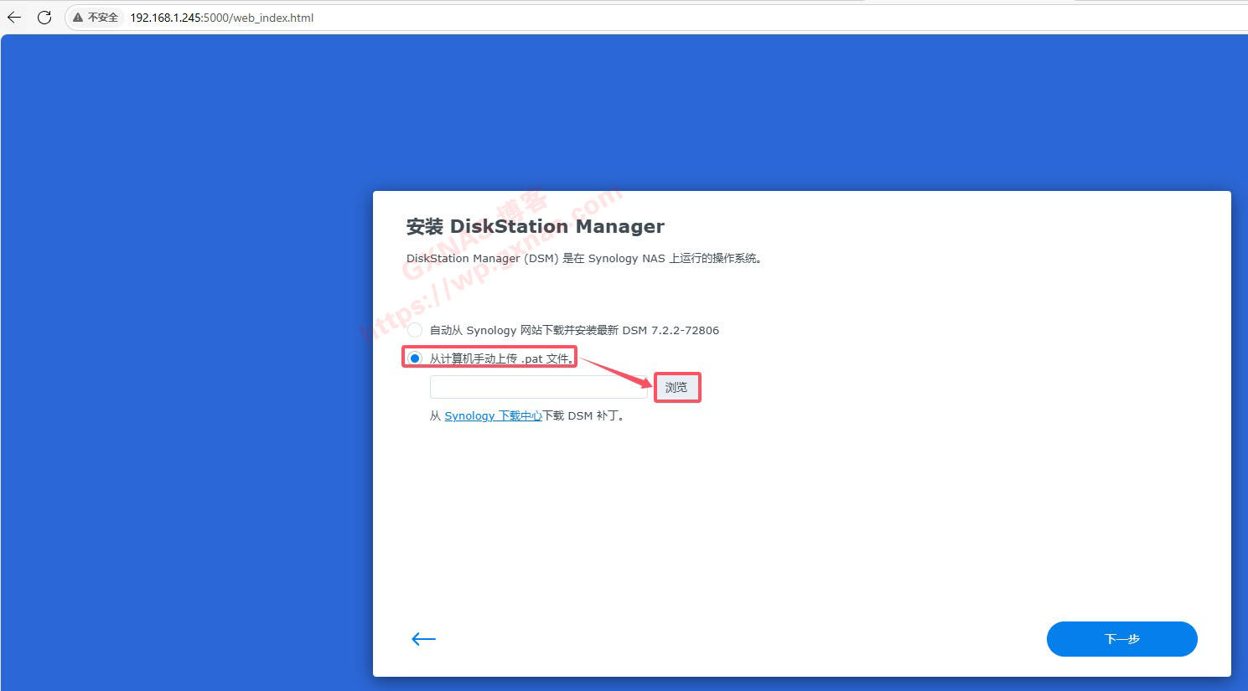Select the automatic Synology download radio button
This screenshot has height=691, width=1248.
coord(415,330)
